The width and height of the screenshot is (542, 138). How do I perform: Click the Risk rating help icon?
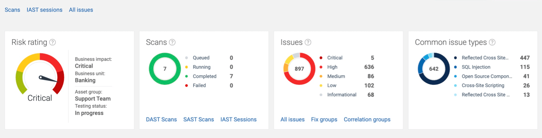[x=52, y=42]
